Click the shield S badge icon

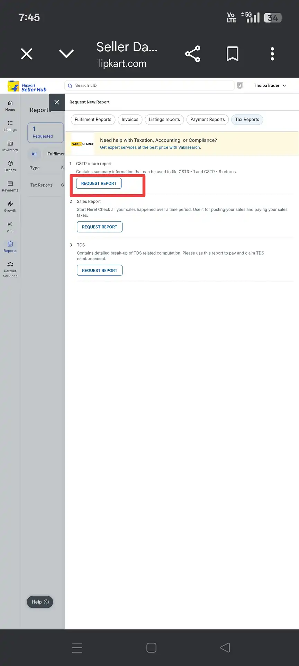(x=239, y=85)
